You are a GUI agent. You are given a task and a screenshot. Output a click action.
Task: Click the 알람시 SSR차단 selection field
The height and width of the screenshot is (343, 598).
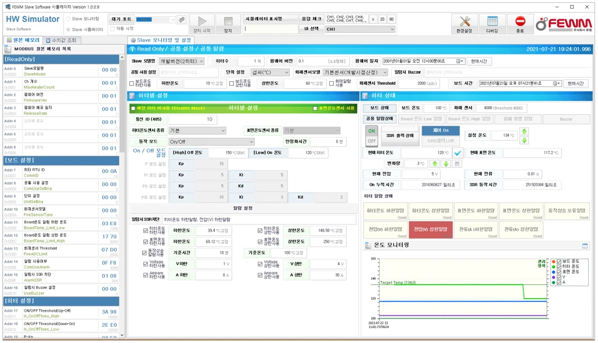pyautogui.click(x=260, y=219)
